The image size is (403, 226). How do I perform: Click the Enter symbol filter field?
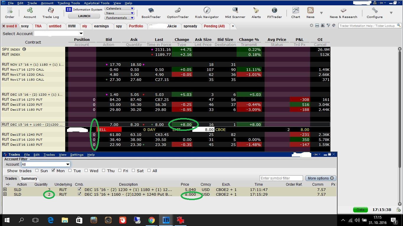pos(281,178)
